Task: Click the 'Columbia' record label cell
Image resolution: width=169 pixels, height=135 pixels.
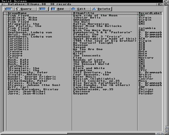Action: pos(147,28)
